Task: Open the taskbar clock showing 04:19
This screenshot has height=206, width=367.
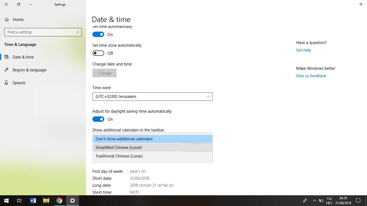Action: click(x=343, y=201)
